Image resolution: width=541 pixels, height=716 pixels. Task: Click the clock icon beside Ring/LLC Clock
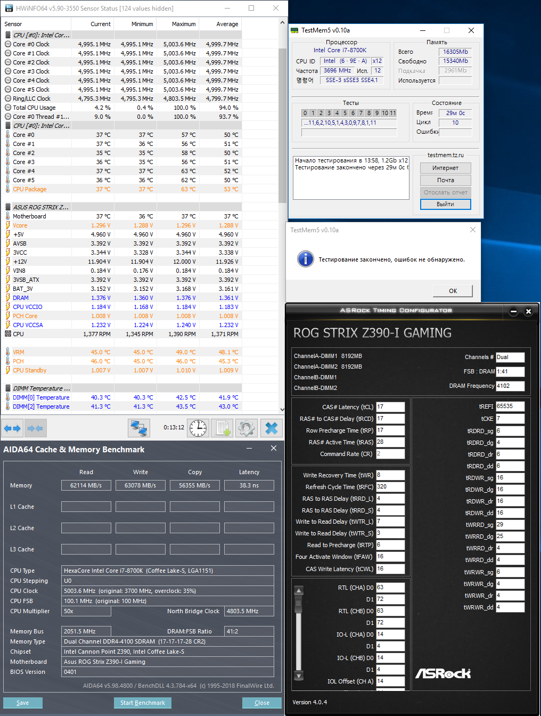coord(7,99)
